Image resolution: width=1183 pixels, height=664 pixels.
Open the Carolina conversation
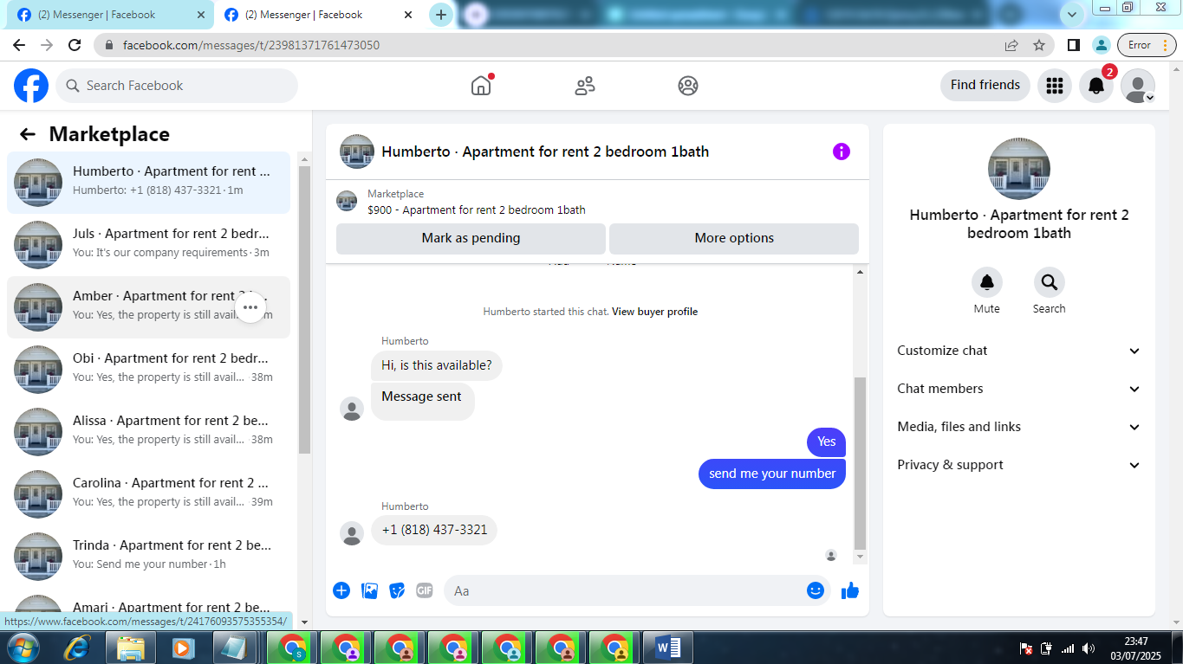point(149,494)
